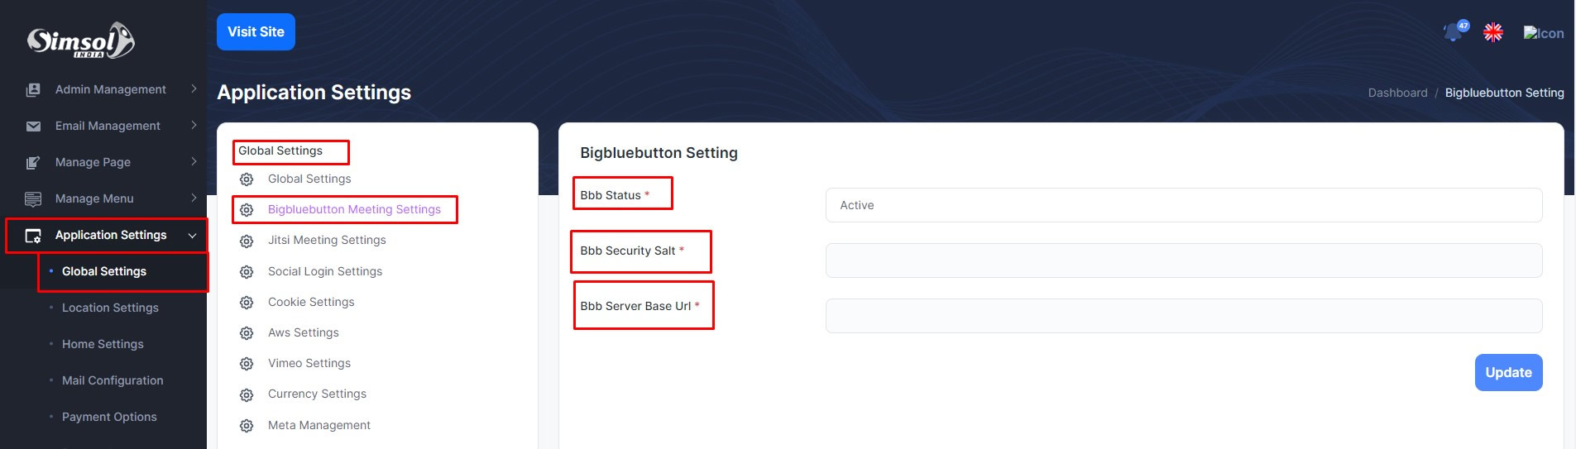Click the gear icon beside Cookie Settings
This screenshot has height=449, width=1576.
pos(247,303)
